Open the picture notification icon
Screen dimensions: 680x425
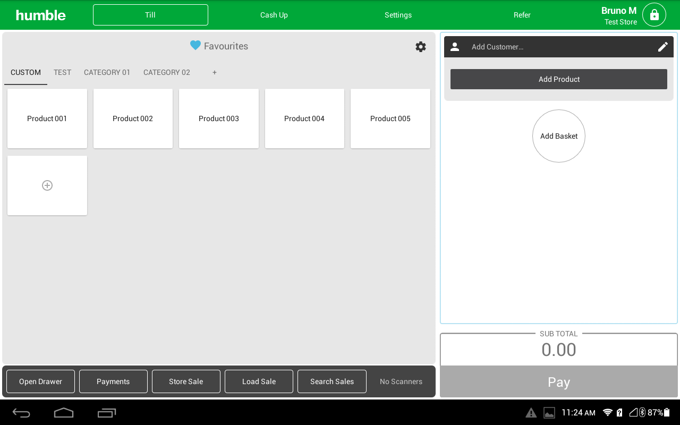(x=549, y=413)
